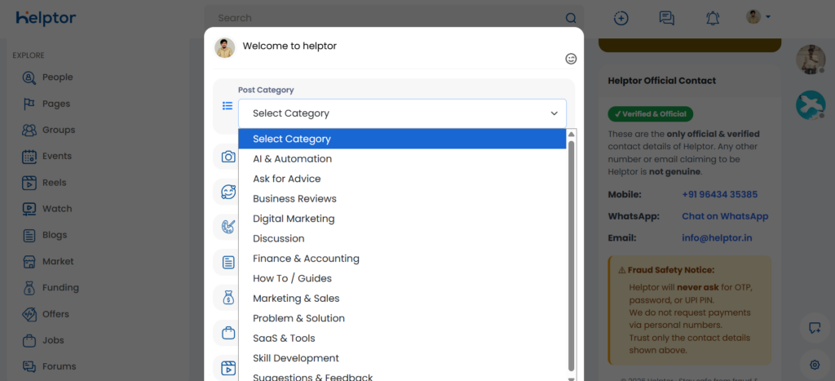Click the emoji smiley icon in post box

571,59
